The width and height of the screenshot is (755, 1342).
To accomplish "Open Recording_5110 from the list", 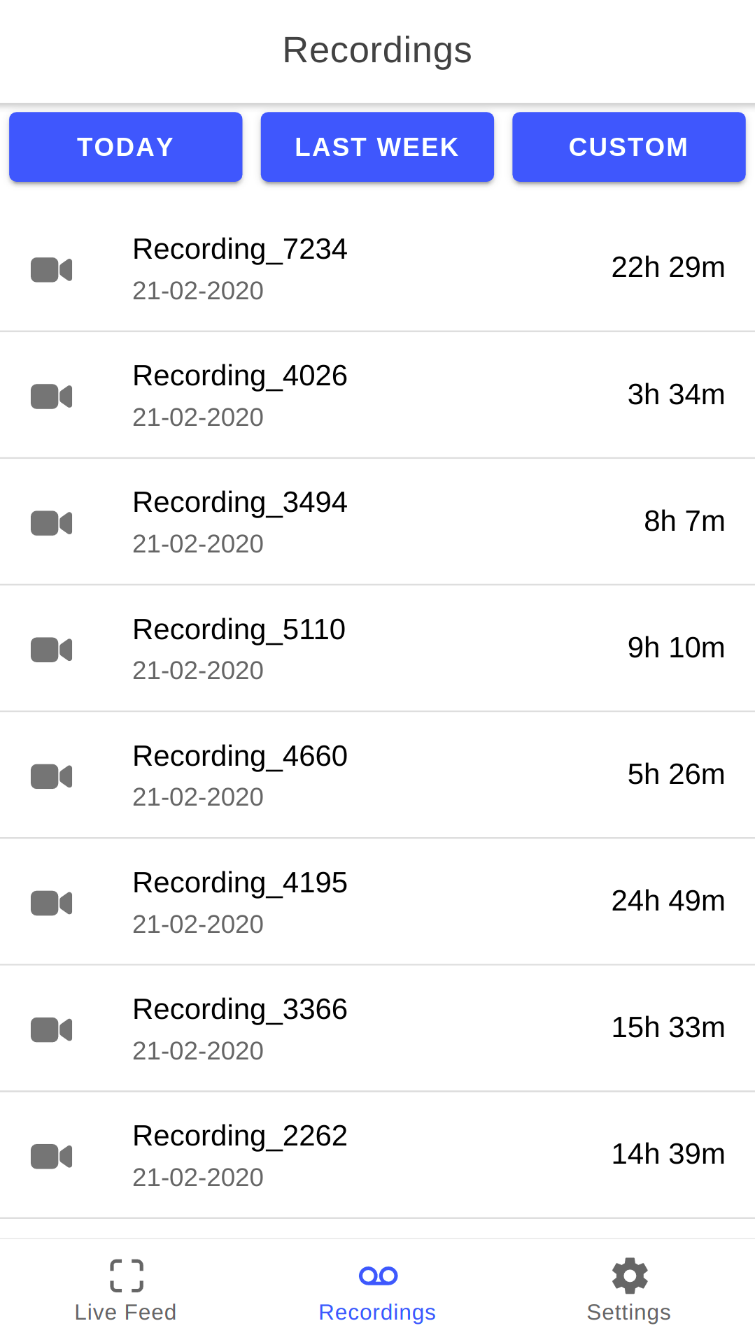I will [x=239, y=629].
